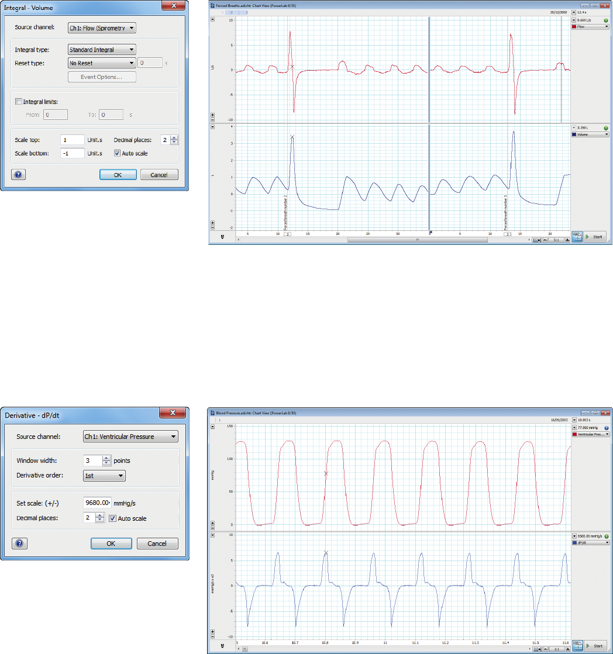Image resolution: width=613 pixels, height=654 pixels.
Task: Click the Event Options... button
Action: tap(102, 77)
